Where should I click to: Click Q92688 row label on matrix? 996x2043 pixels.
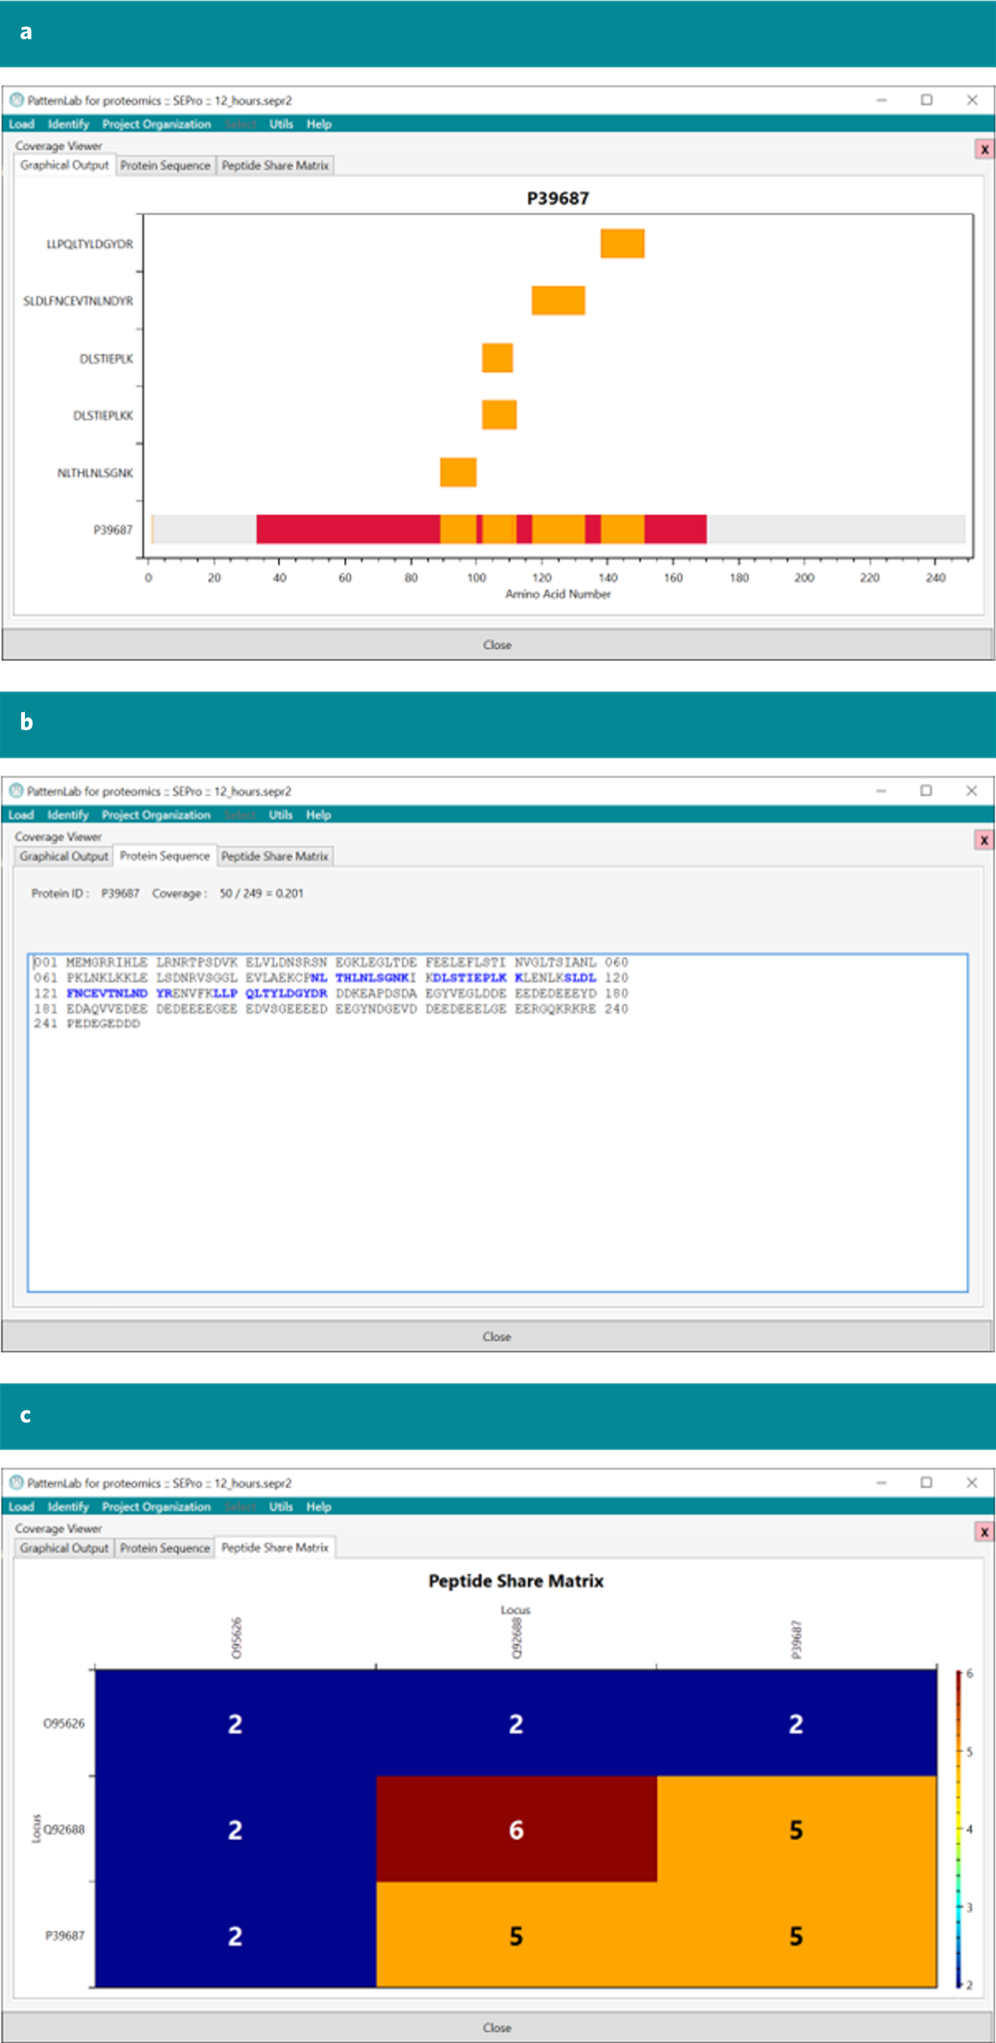pyautogui.click(x=63, y=1830)
